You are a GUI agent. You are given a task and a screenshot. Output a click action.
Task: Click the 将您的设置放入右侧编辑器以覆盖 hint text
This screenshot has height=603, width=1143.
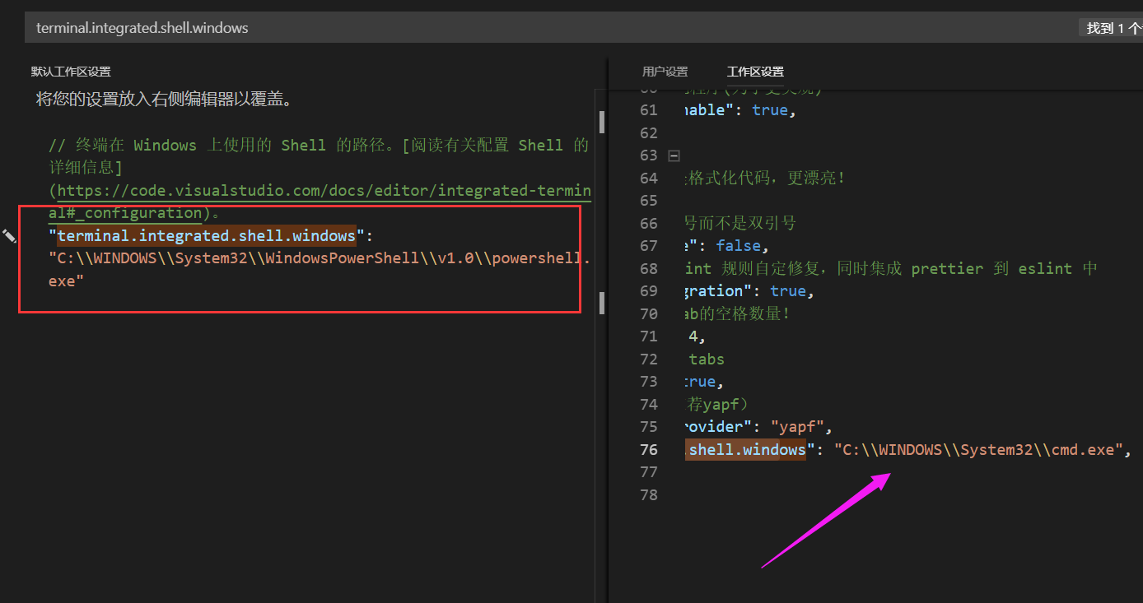pyautogui.click(x=164, y=100)
